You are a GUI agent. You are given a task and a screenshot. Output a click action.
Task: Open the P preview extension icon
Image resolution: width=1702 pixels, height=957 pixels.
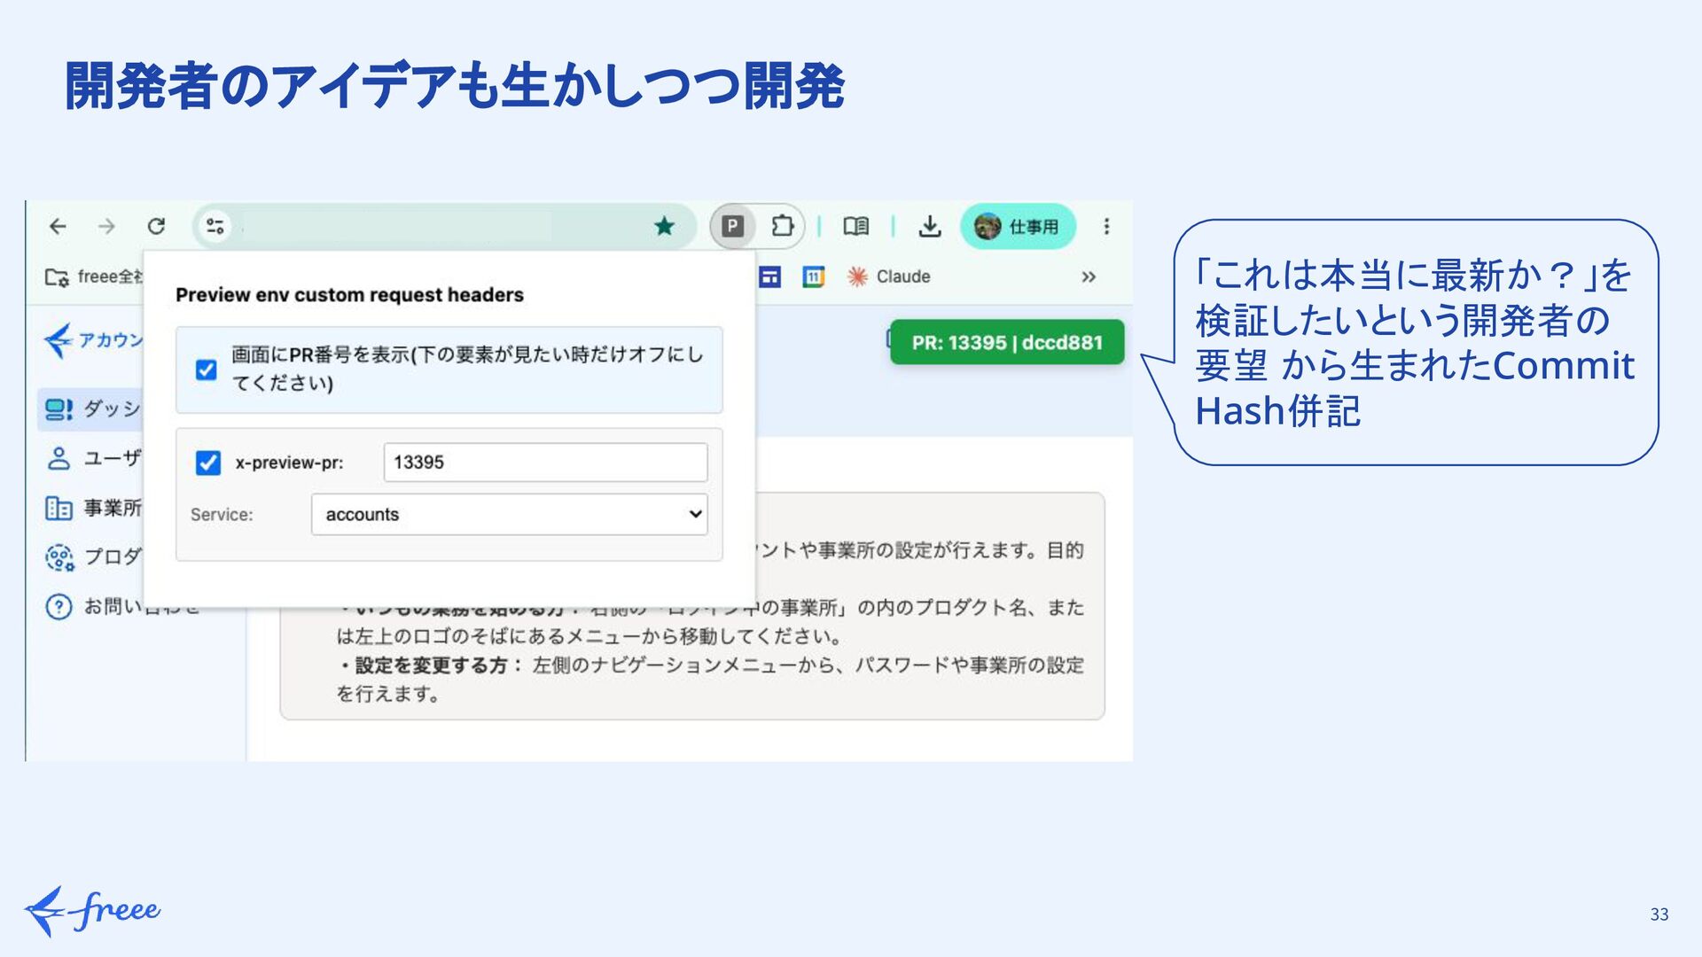(x=732, y=226)
